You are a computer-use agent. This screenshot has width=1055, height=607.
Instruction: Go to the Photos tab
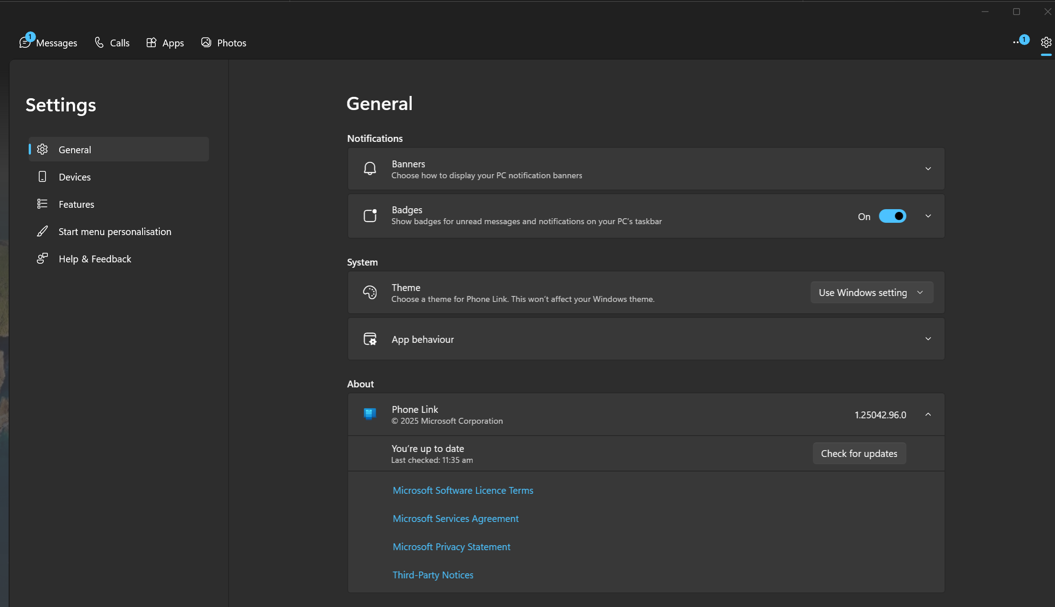224,43
